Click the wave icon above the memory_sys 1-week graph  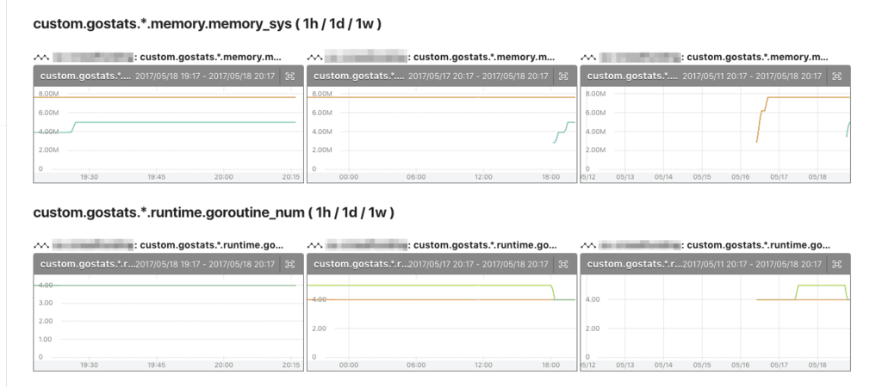(x=588, y=58)
